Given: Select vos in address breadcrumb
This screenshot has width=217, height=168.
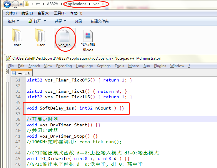Looking at the screenshot, I should click(x=96, y=4).
